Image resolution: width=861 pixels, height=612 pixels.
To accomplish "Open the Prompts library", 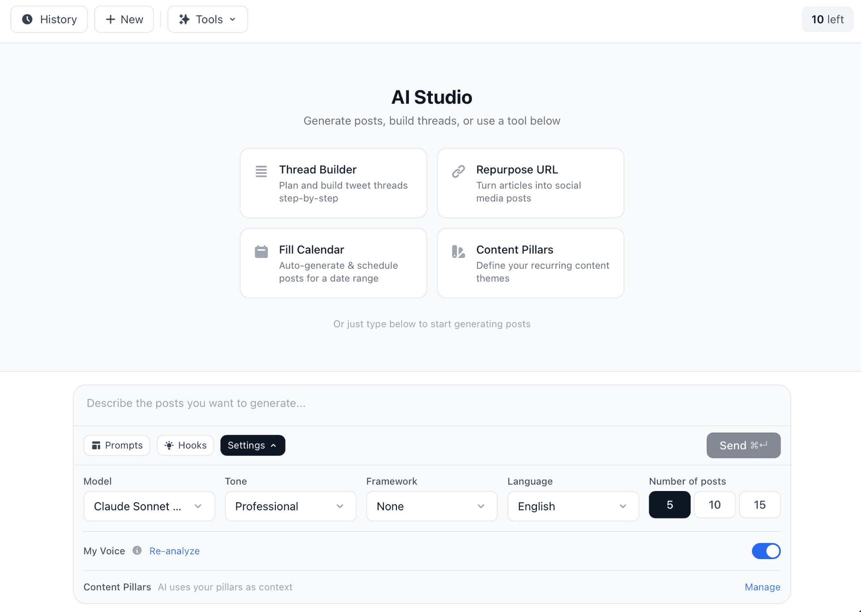I will click(x=117, y=445).
